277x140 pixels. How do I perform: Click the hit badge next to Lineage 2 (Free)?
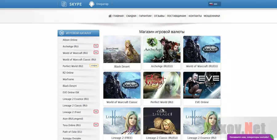[x=96, y=111]
